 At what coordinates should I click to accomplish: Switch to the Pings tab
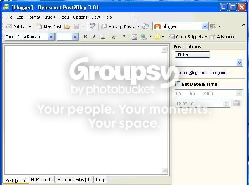click(x=101, y=180)
